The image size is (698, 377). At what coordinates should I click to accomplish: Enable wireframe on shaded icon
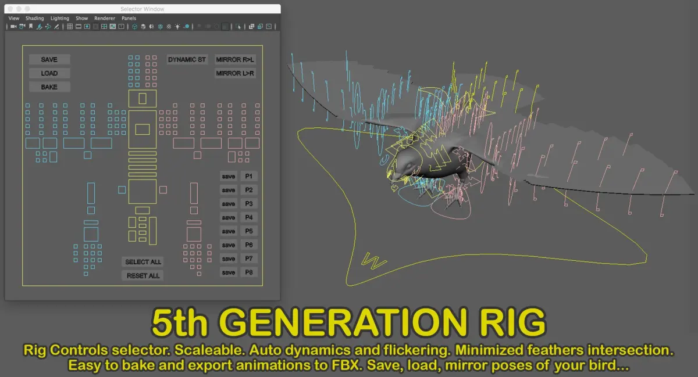[152, 26]
